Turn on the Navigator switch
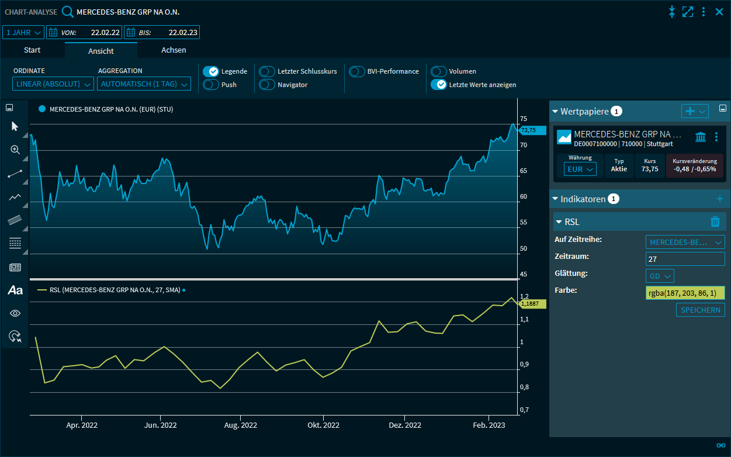The height and width of the screenshot is (457, 731). coord(267,85)
